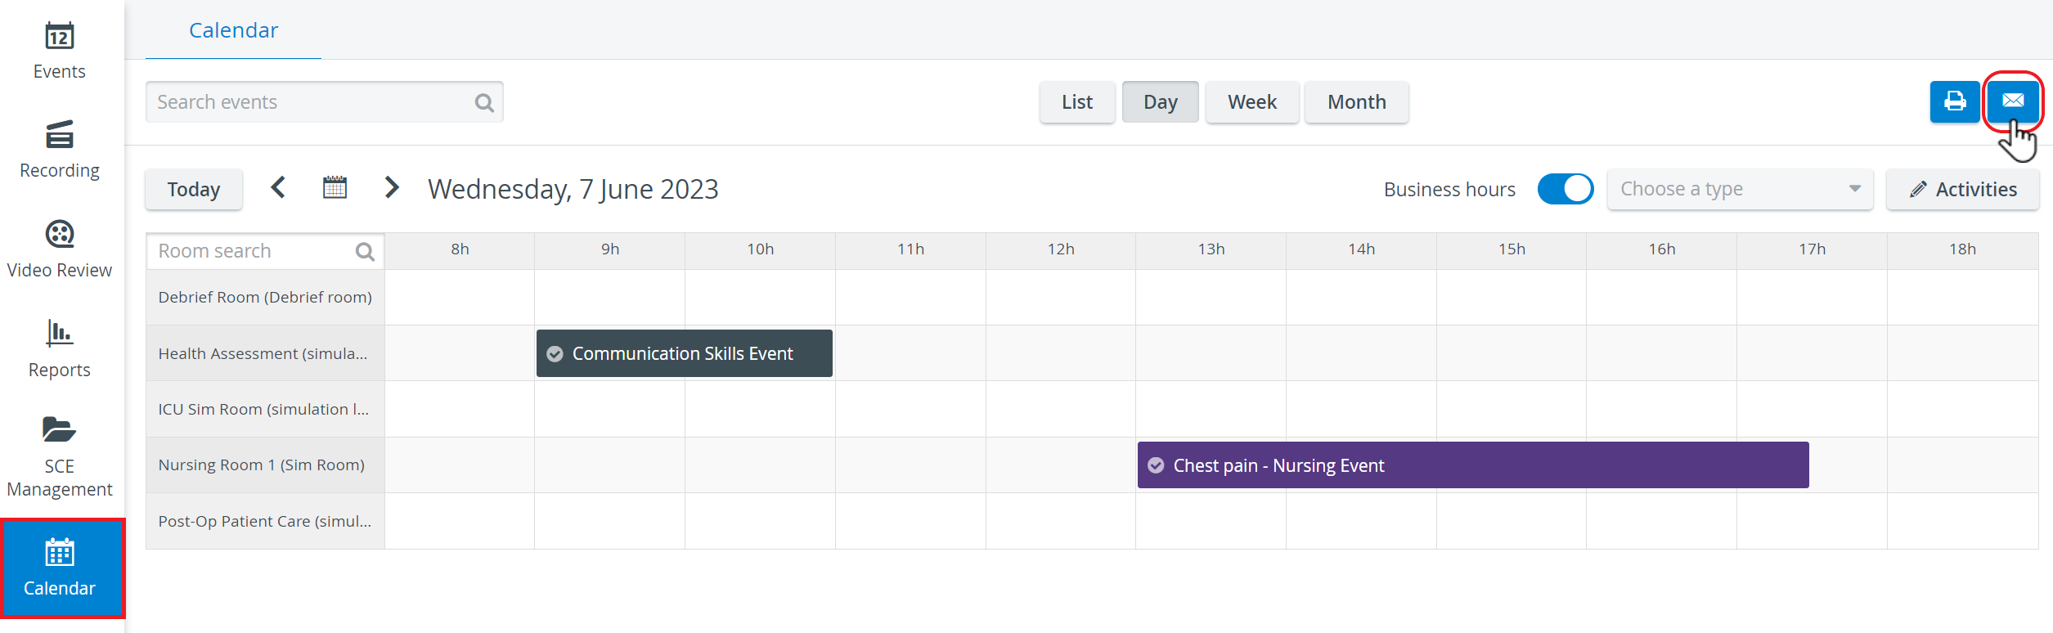Image resolution: width=2053 pixels, height=633 pixels.
Task: Select the purple Chest pain Nursing Event
Action: [x=1472, y=465]
